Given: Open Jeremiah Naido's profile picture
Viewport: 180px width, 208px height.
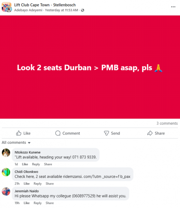Looking at the screenshot, I should coord(6,191).
